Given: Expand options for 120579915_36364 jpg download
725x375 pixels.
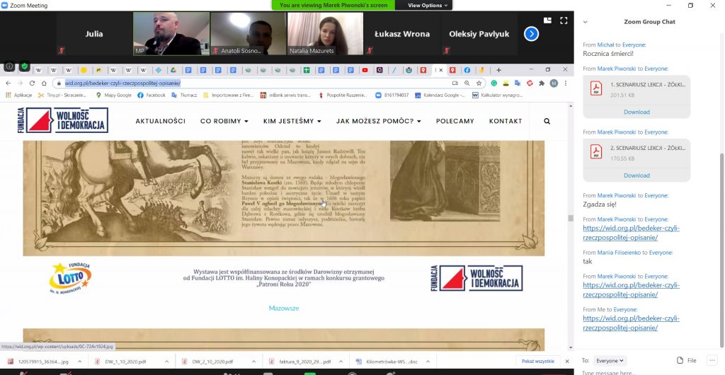Looking at the screenshot, I should click(x=79, y=362).
